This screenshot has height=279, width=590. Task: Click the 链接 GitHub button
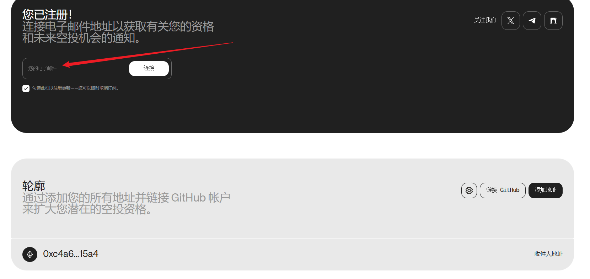(x=503, y=191)
